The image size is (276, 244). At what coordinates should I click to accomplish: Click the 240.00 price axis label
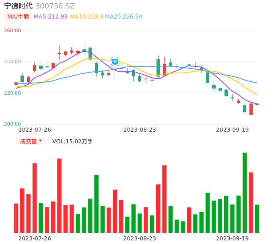coord(12,62)
